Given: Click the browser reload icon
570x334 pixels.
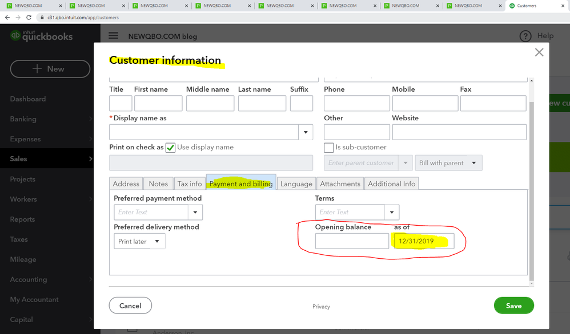Looking at the screenshot, I should tap(29, 18).
